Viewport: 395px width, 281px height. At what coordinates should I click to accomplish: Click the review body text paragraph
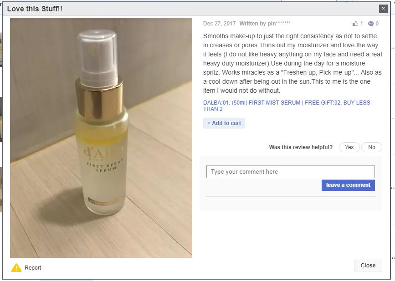point(292,63)
